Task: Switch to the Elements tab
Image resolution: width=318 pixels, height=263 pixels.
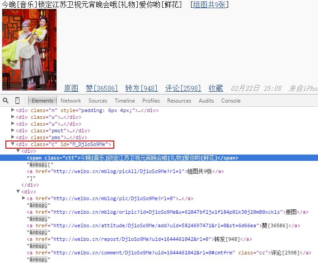Action: click(x=42, y=101)
